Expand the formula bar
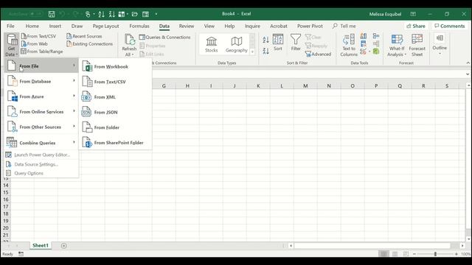The image size is (472, 265). (468, 74)
